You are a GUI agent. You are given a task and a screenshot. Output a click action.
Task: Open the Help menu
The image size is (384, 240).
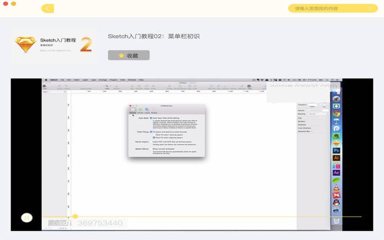(141, 80)
